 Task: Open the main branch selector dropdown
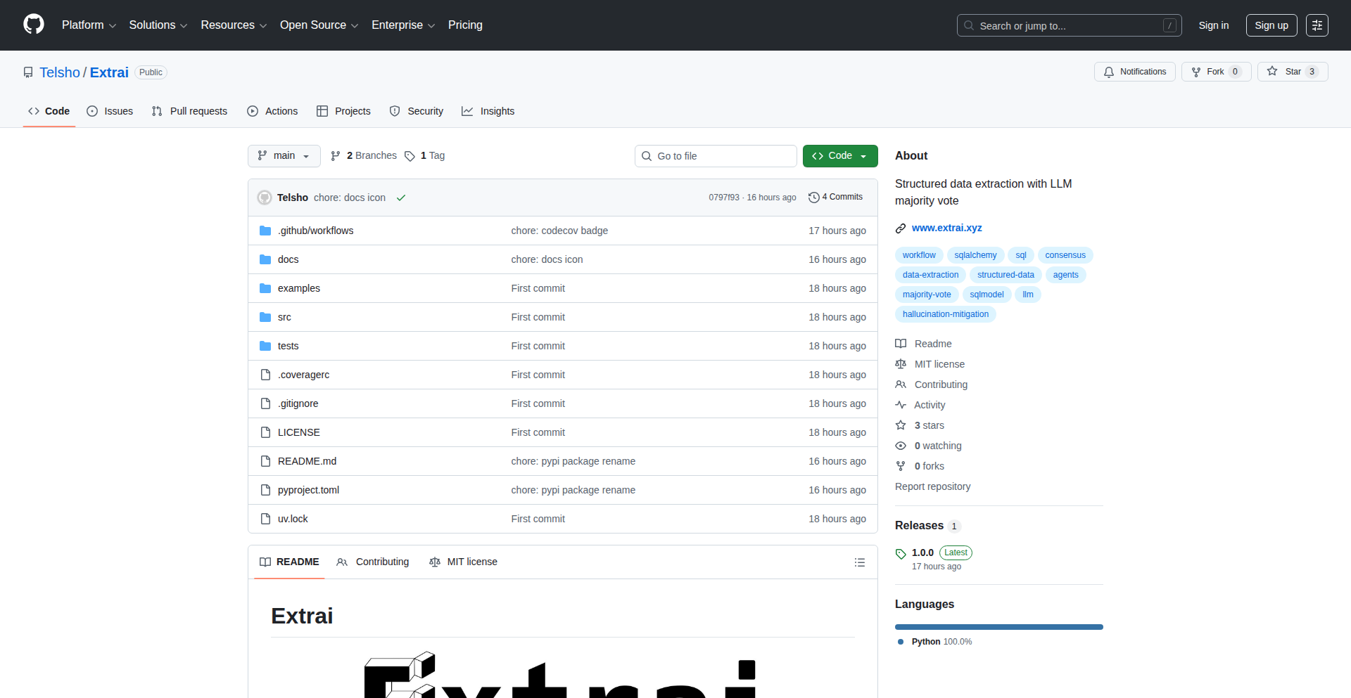[x=284, y=156]
